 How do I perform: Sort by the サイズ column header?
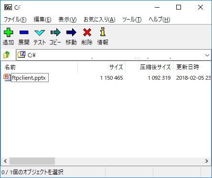102,67
